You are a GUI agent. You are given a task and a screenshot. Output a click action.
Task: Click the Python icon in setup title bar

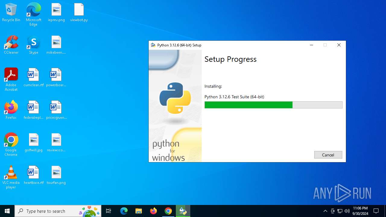point(153,45)
